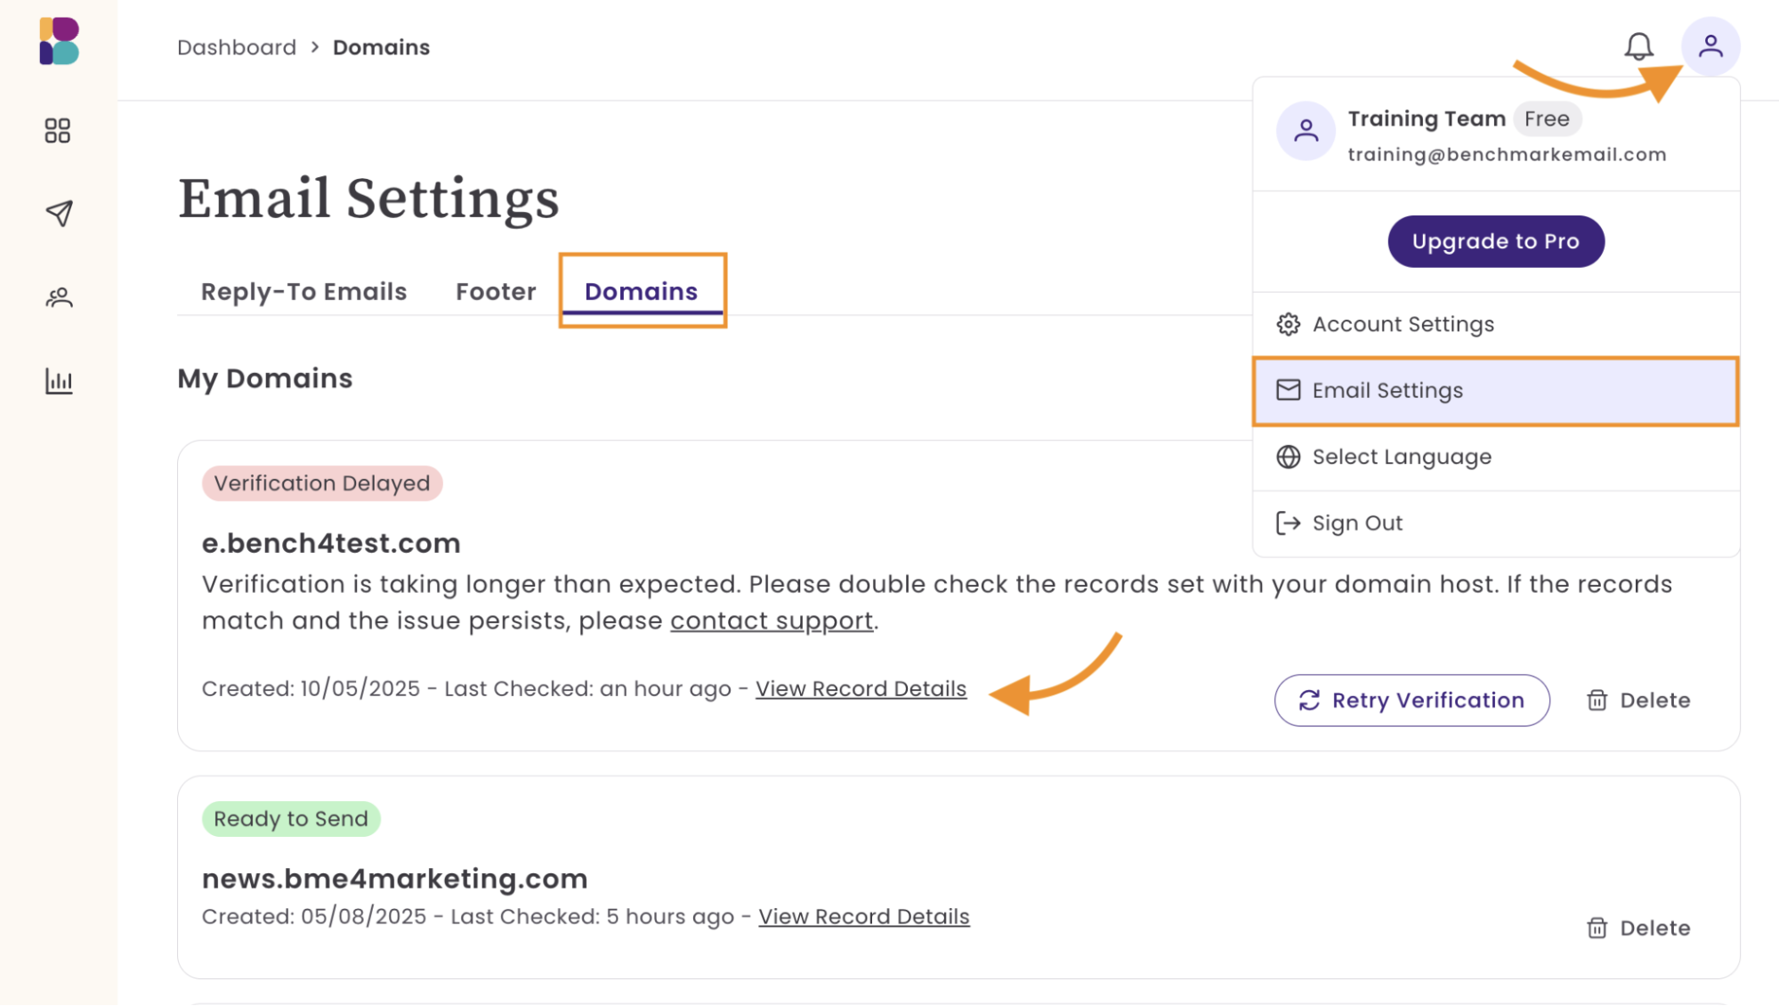Click the notifications bell icon
Screen dimensions: 1779x1006
(1638, 46)
